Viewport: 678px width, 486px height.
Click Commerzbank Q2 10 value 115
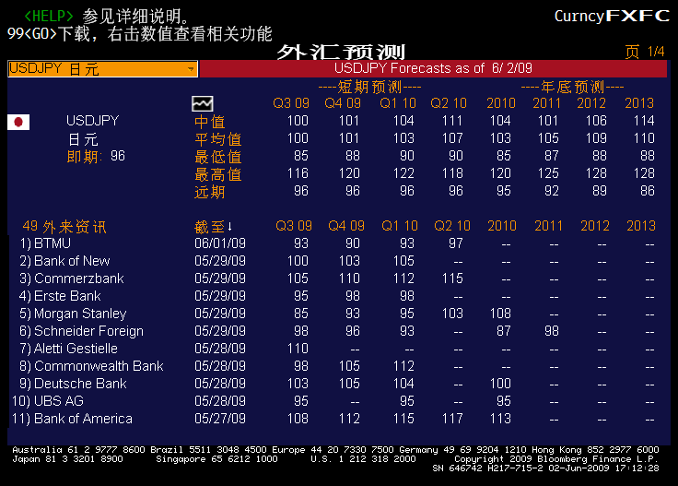point(452,279)
